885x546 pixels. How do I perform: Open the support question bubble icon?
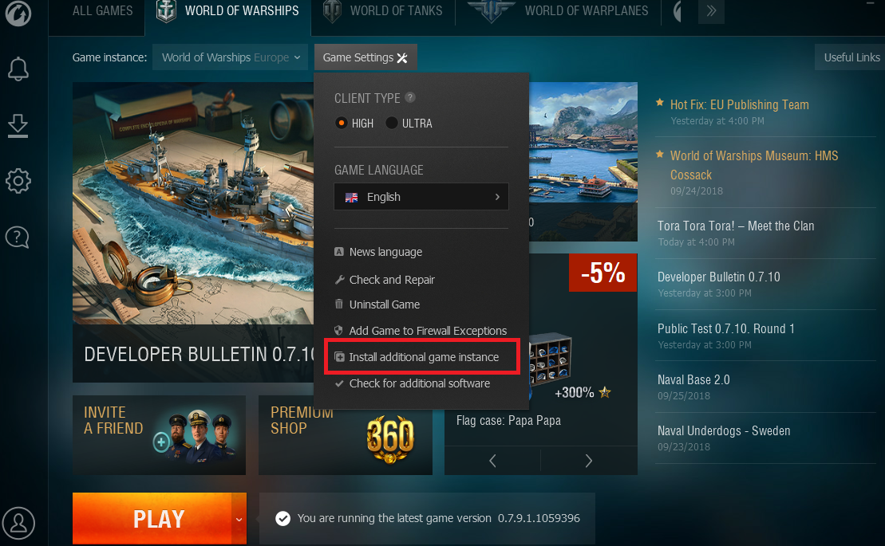(18, 238)
